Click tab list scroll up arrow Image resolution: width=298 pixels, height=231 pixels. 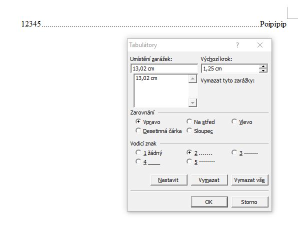click(x=192, y=78)
